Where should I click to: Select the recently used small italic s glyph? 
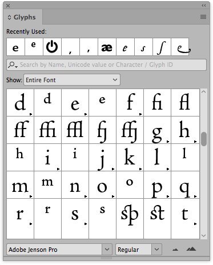click(143, 47)
